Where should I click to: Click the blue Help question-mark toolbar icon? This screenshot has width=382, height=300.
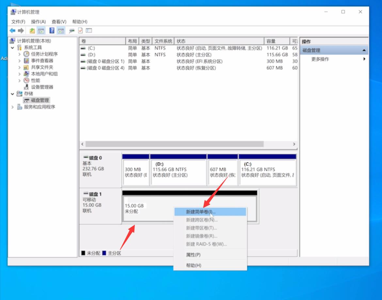point(52,31)
